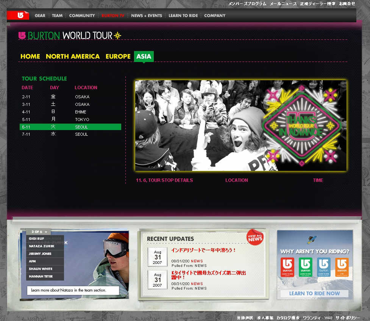
Task: Open the LEARN TO RIDE menu
Action: coord(183,16)
